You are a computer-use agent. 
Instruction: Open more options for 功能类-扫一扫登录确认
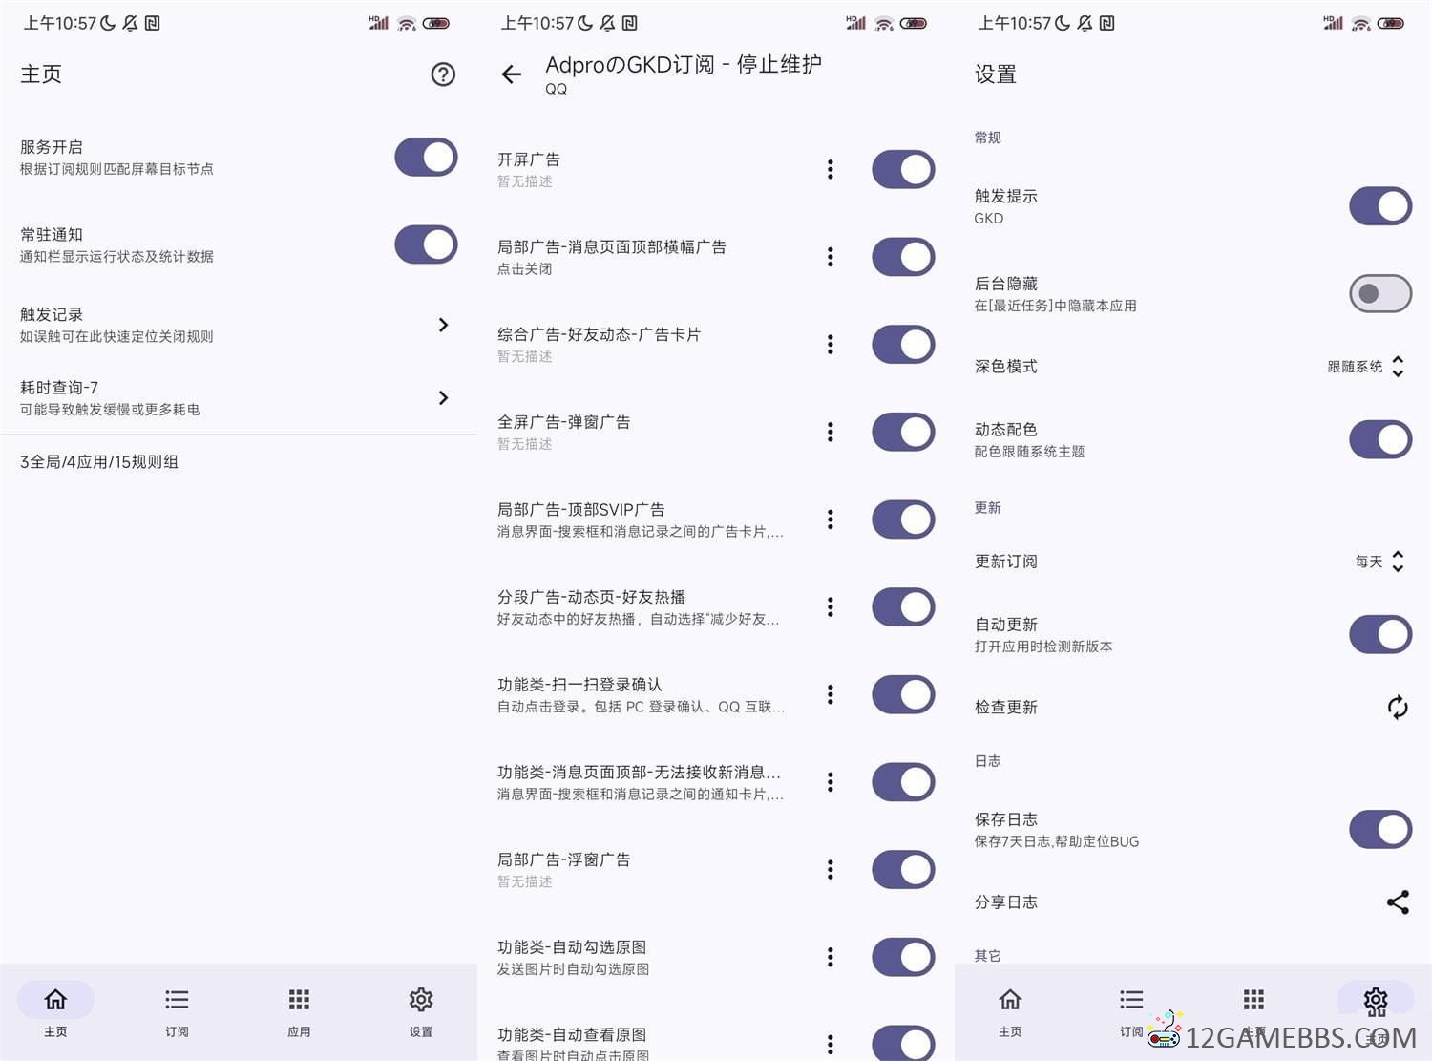831,694
